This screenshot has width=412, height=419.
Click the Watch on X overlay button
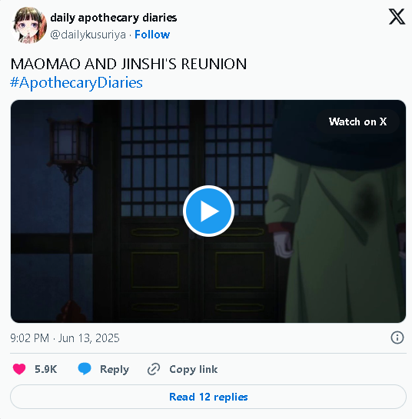point(357,121)
